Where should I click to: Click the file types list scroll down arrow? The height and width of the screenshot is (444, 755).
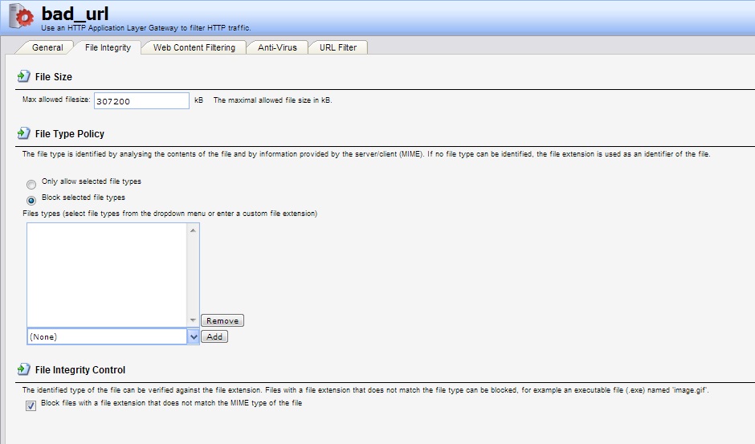click(193, 320)
